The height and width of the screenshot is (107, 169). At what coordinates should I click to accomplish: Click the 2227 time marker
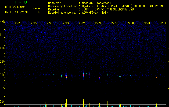point(114,23)
